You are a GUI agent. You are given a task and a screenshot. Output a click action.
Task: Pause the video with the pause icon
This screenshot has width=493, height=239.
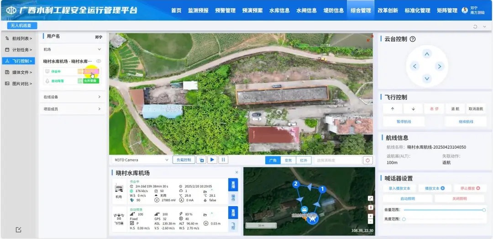(223, 160)
